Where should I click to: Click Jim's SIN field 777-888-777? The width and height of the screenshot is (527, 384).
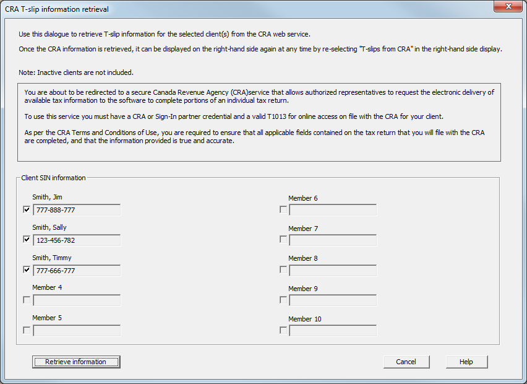[x=77, y=210]
